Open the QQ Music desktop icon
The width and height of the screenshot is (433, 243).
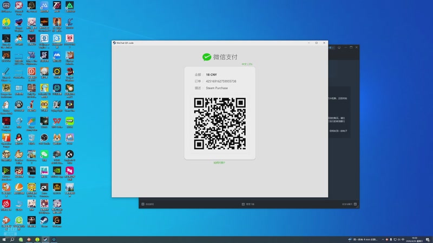pyautogui.click(x=6, y=22)
